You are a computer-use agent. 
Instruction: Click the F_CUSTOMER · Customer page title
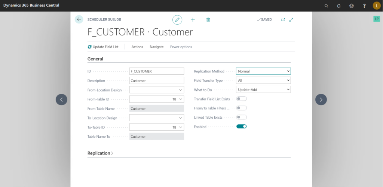(x=140, y=32)
